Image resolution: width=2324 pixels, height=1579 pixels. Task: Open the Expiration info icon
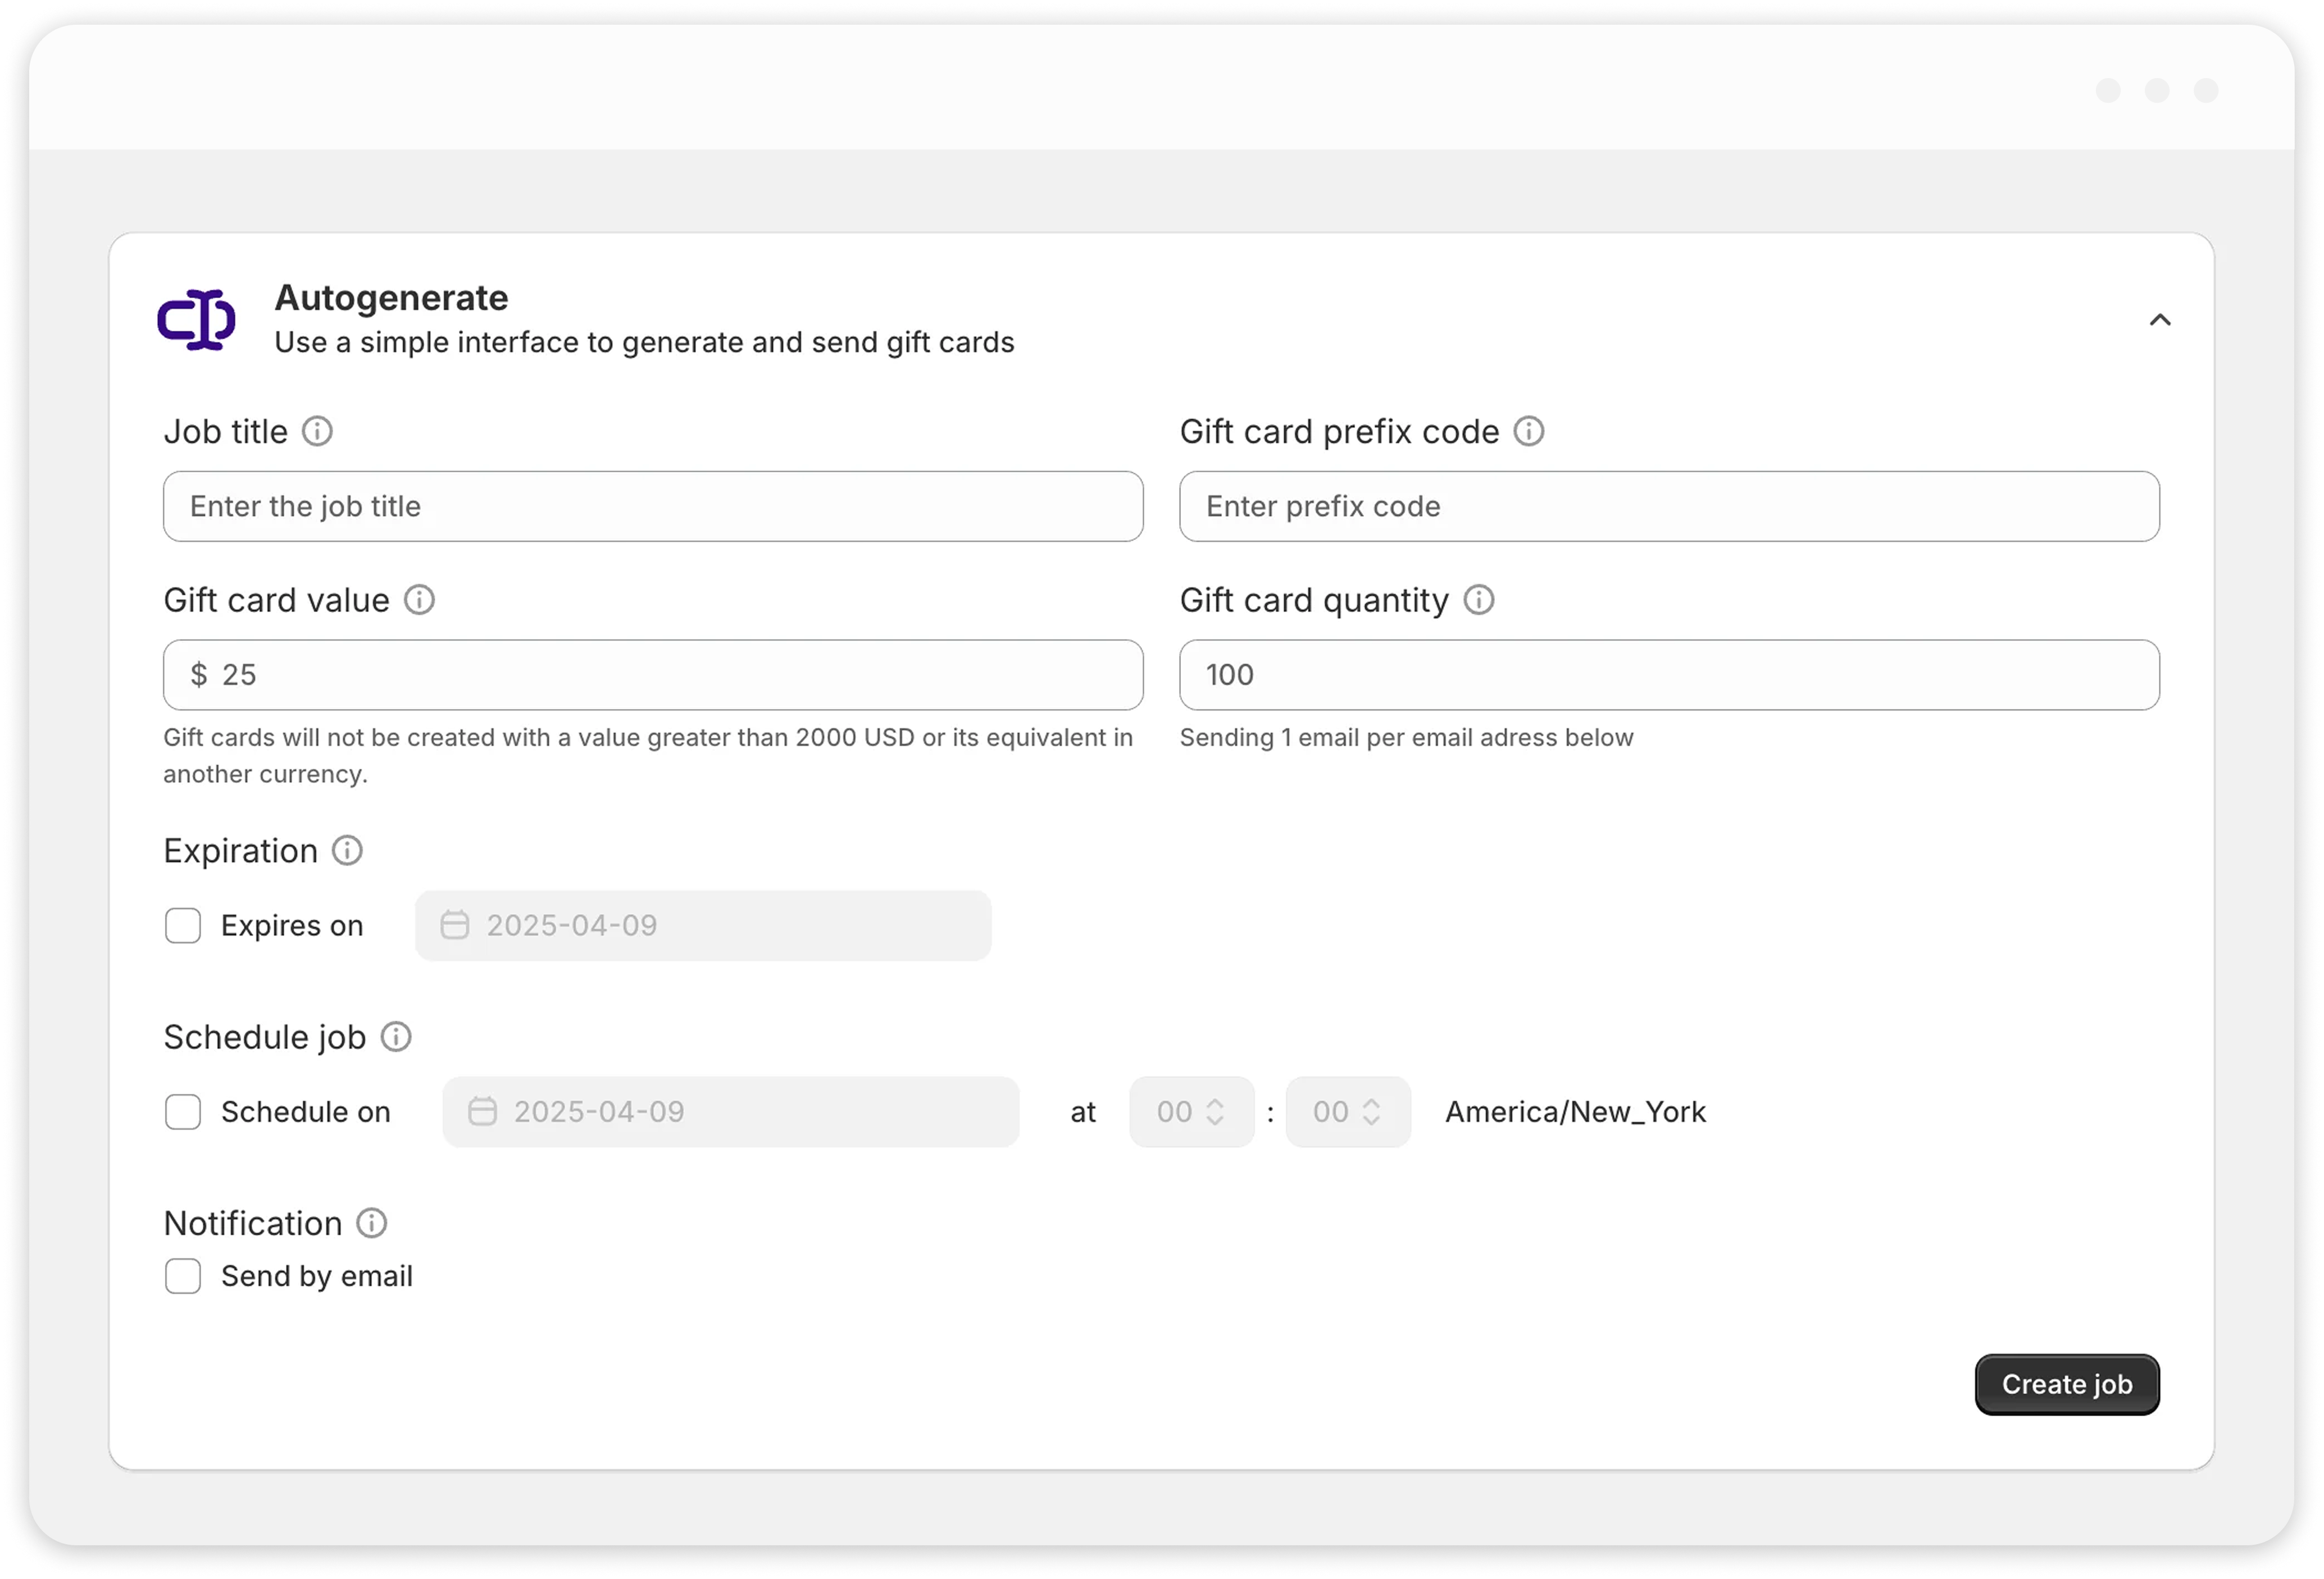[x=347, y=851]
